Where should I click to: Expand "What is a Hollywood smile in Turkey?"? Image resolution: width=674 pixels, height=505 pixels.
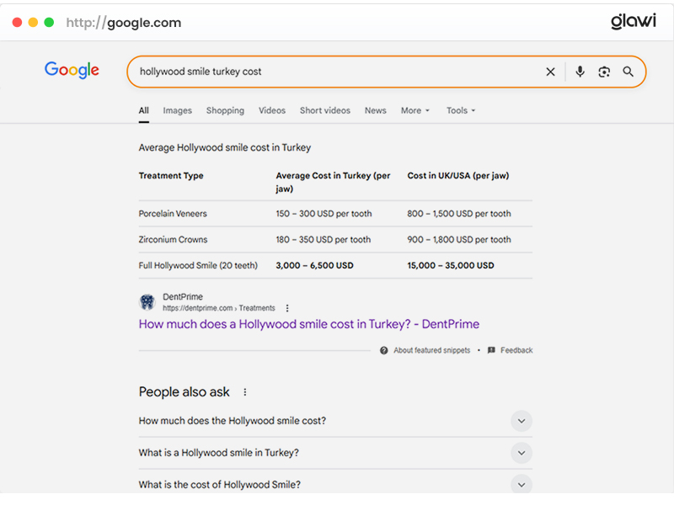click(521, 453)
